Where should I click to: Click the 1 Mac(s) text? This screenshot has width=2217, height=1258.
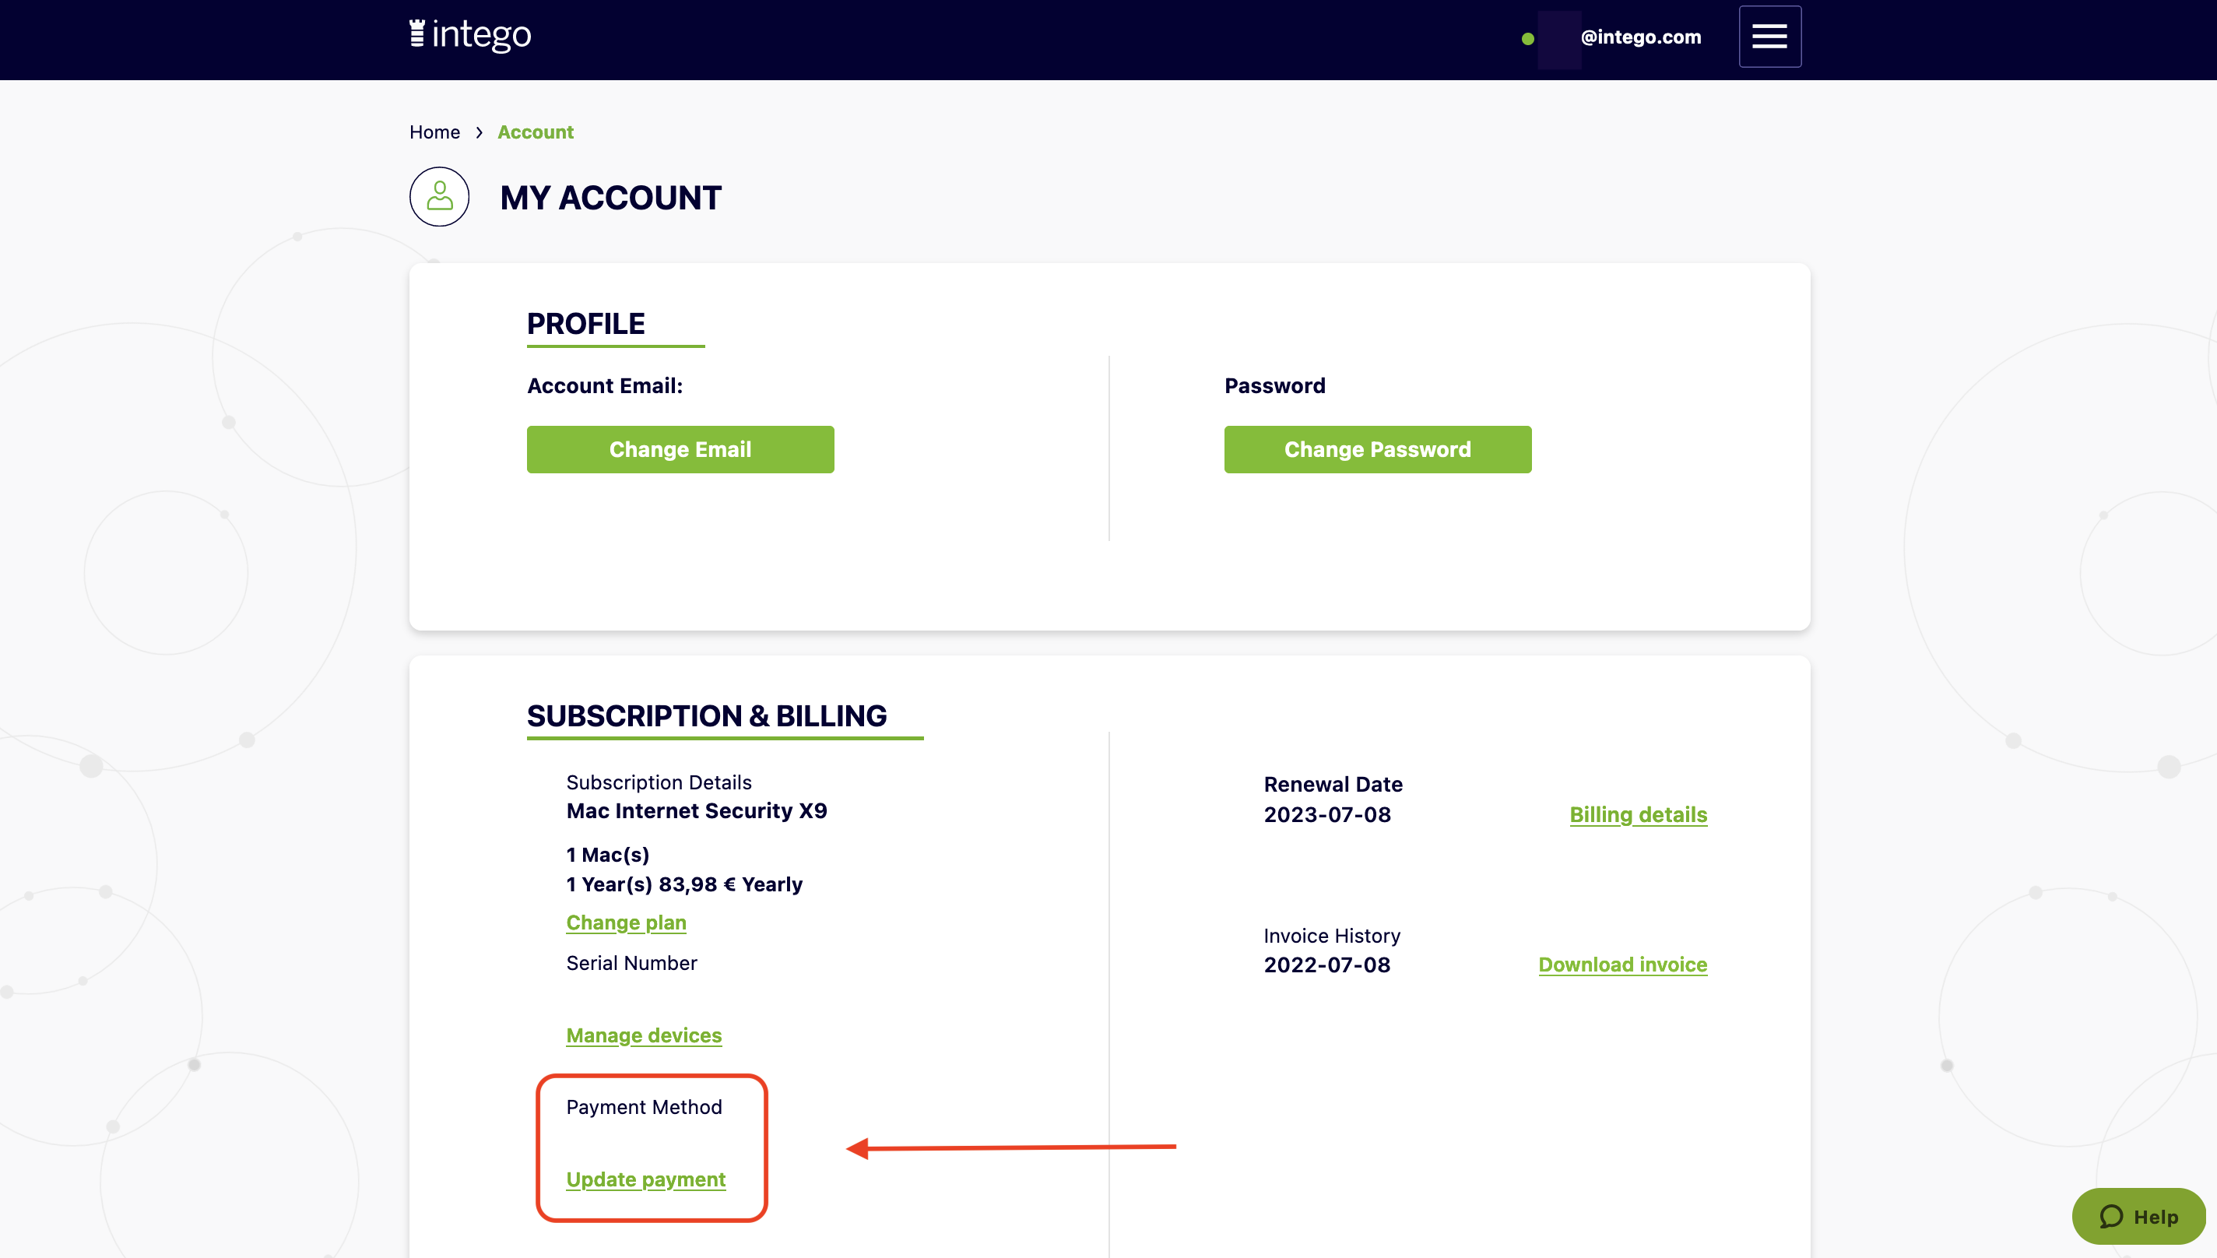point(607,855)
